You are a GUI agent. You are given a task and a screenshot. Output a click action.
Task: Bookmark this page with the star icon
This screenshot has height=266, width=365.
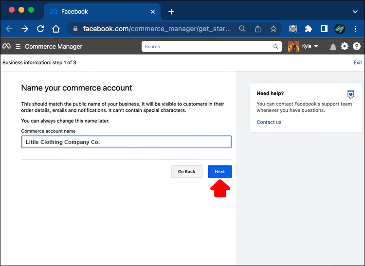(274, 29)
